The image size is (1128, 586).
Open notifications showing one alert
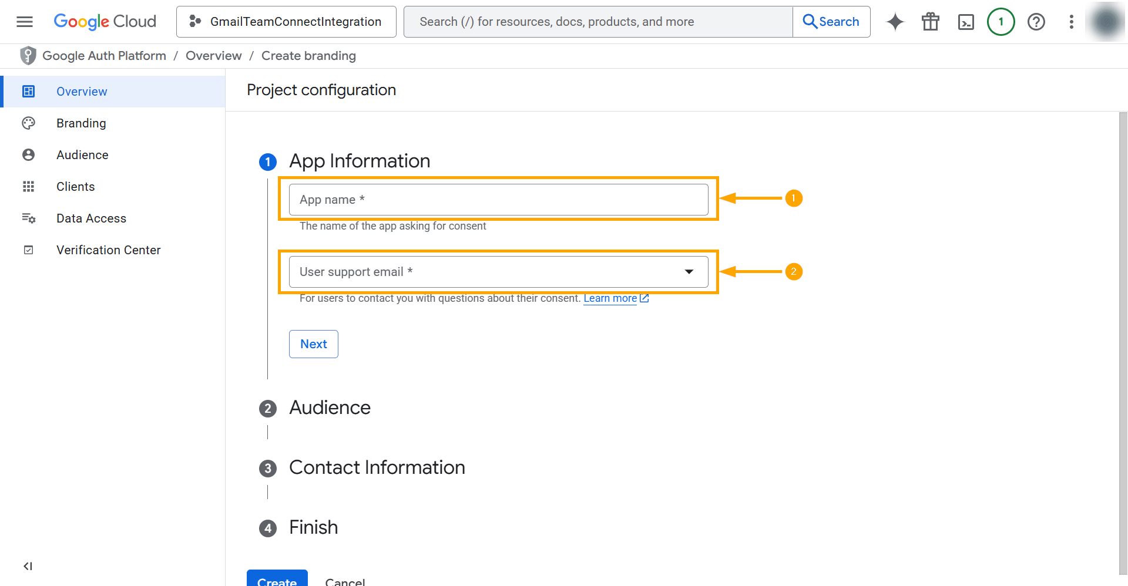coord(1001,22)
